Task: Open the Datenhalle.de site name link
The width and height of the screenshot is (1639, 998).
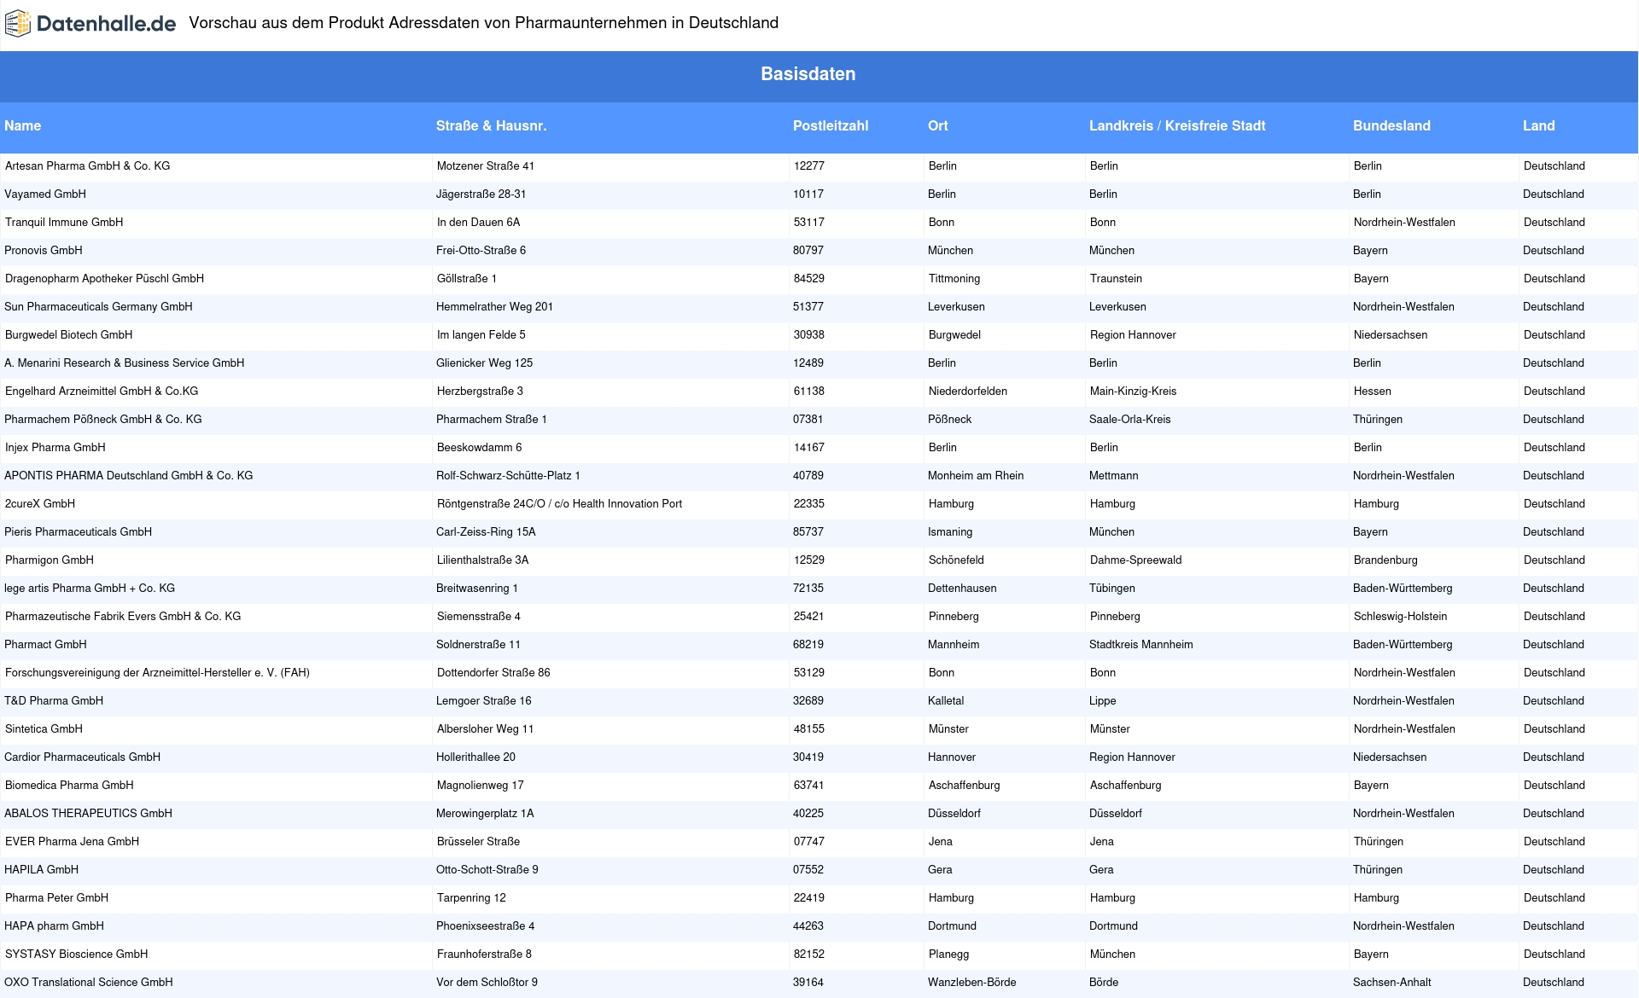Action: pyautogui.click(x=106, y=24)
